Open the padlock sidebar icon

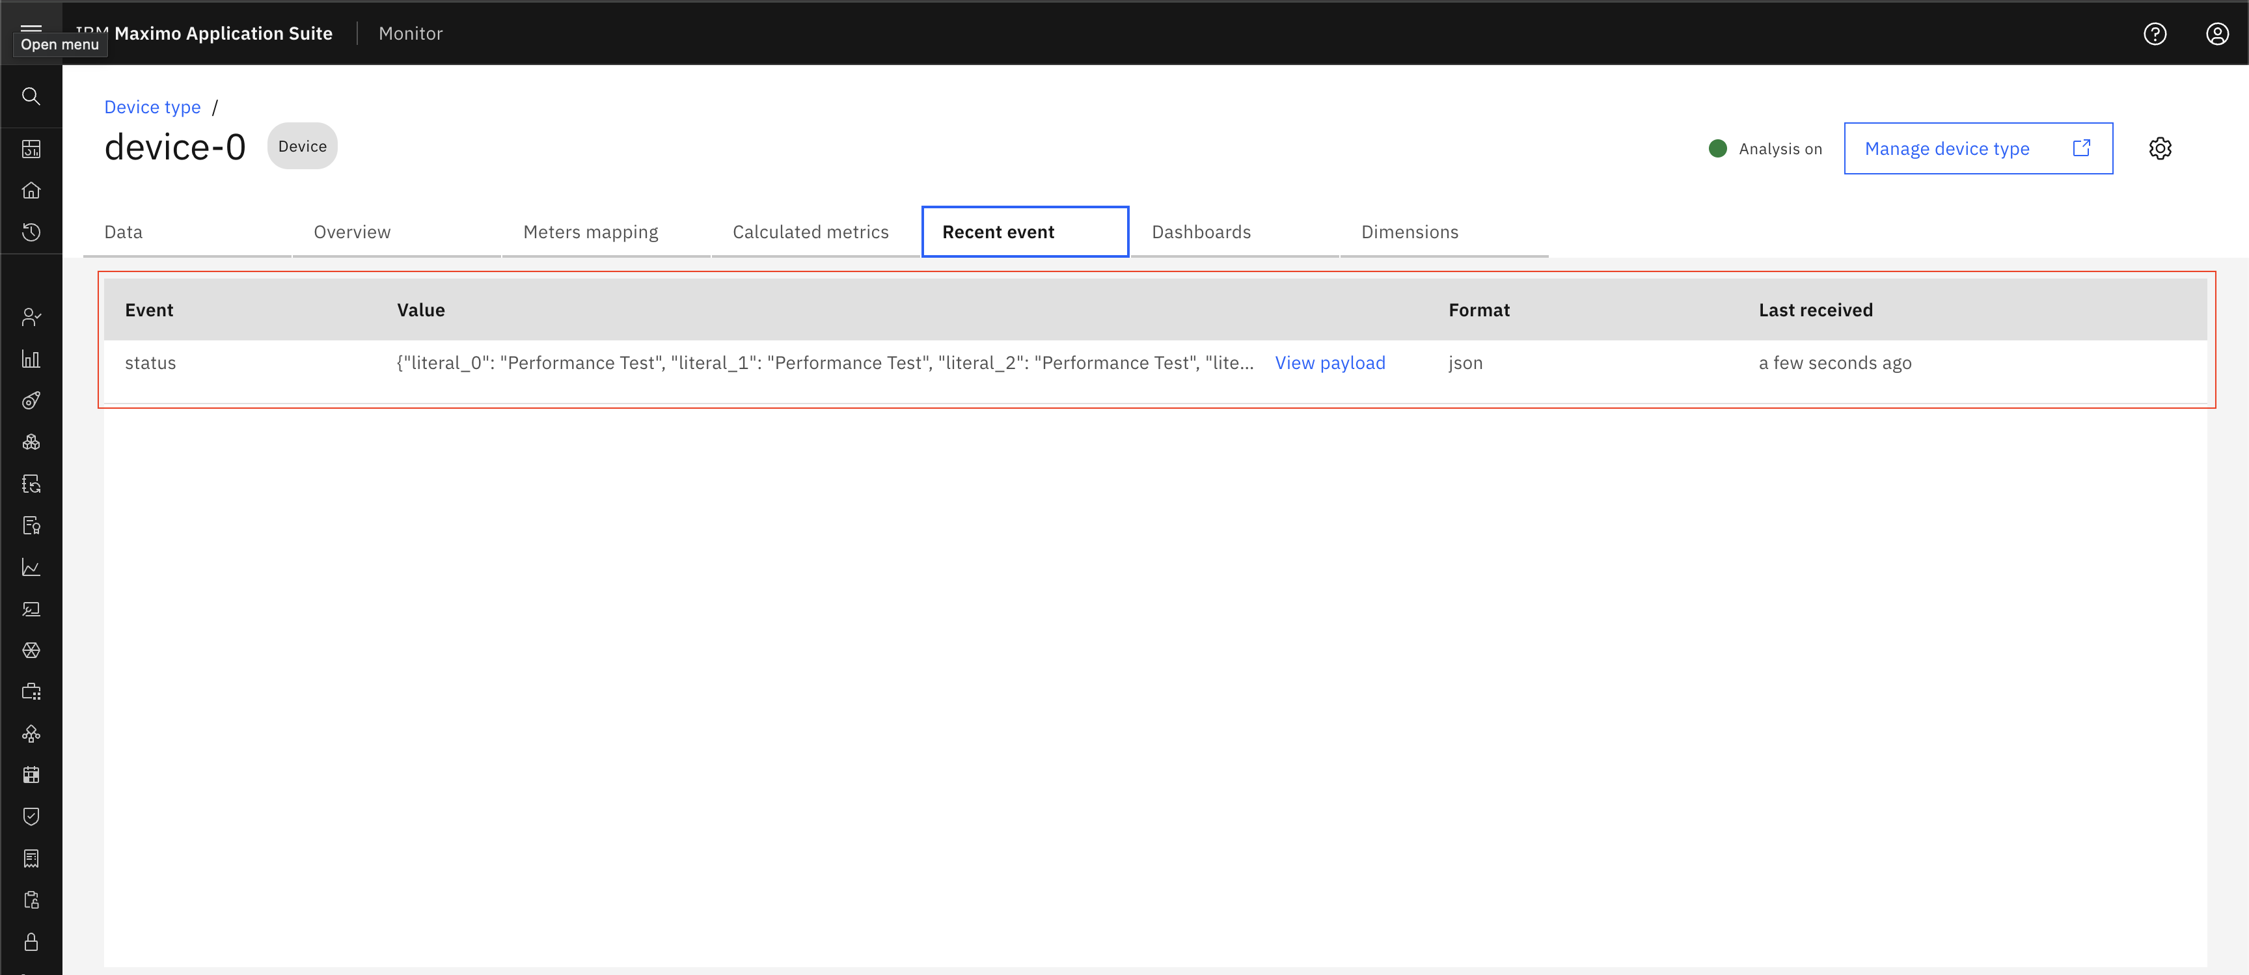pyautogui.click(x=31, y=942)
